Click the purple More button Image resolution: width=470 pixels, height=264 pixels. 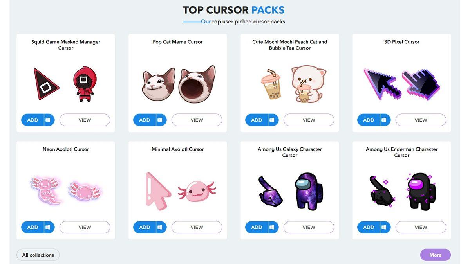pos(435,255)
